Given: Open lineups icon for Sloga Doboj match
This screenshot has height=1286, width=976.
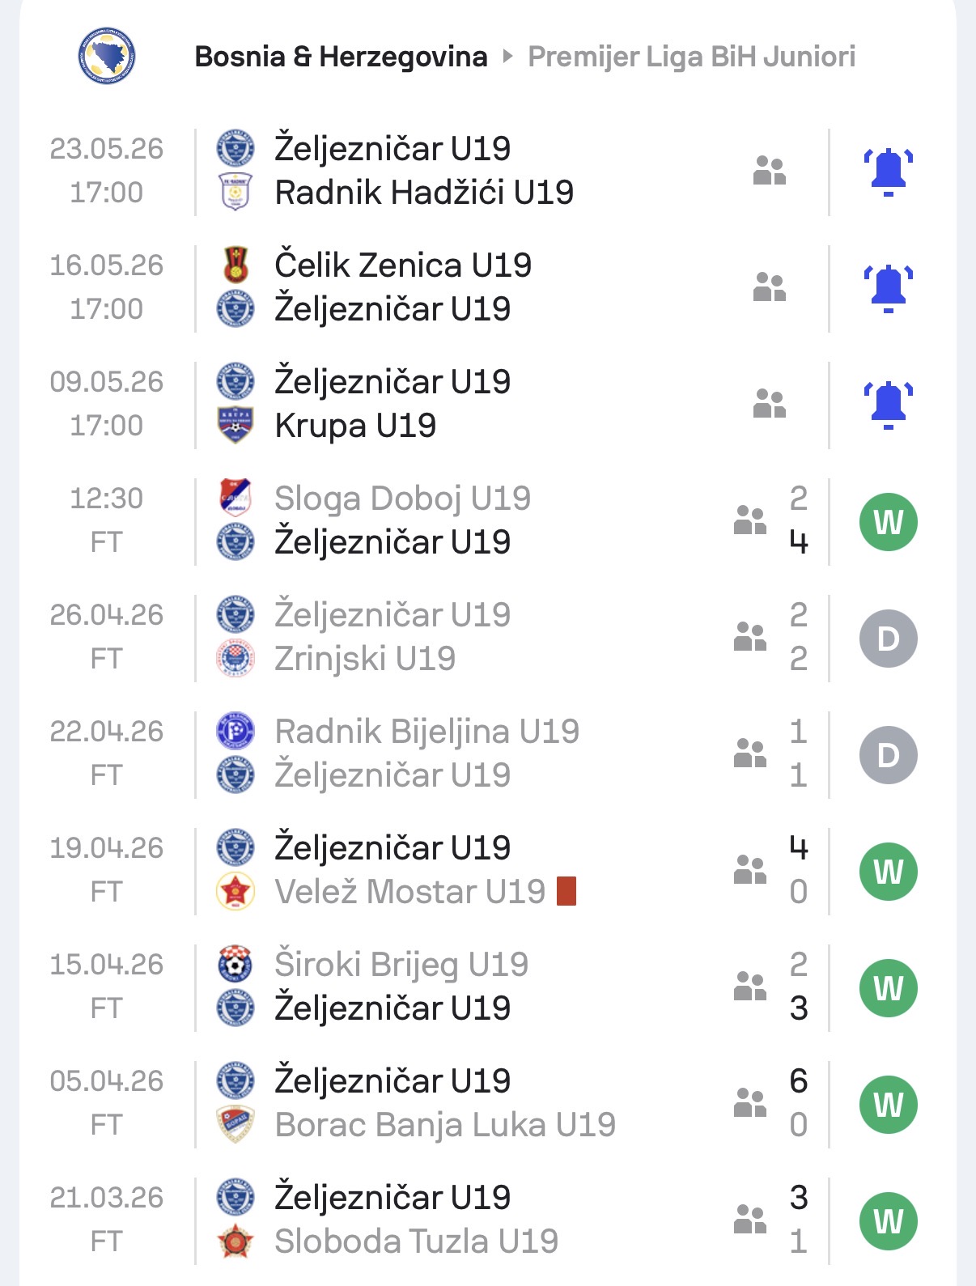Looking at the screenshot, I should [x=750, y=520].
